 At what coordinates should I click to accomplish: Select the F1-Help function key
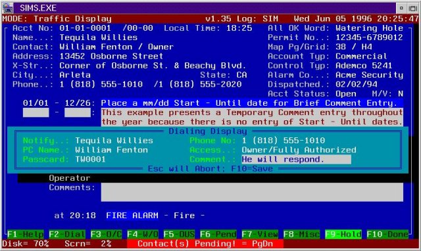coord(25,234)
